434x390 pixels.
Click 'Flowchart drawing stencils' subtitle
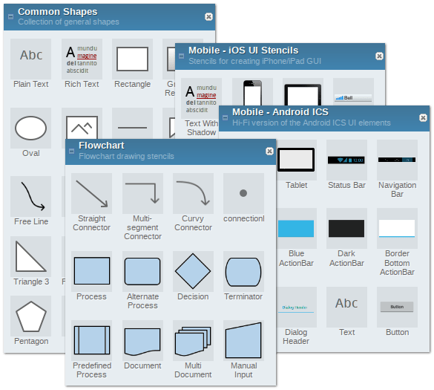(126, 156)
